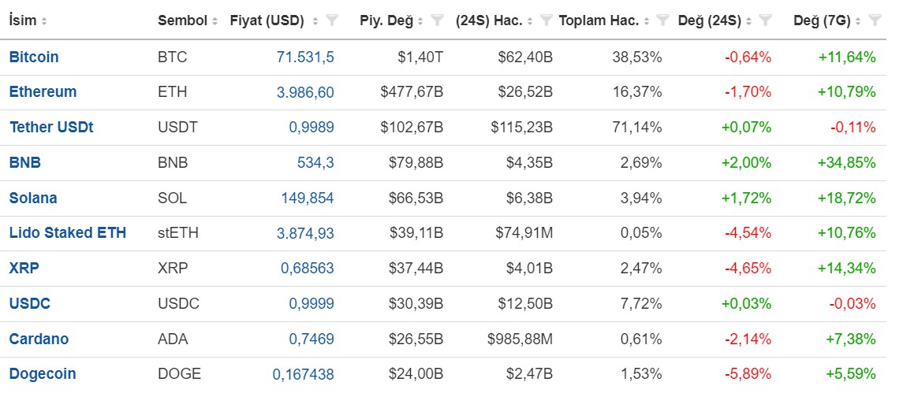Open filter for Toplam Hac. column

663,21
